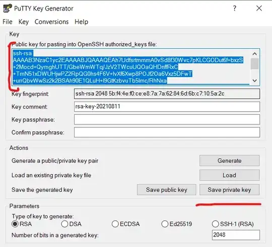Click the public key scrollbar thumb
Image resolution: width=272 pixels, height=247 pixels.
pyautogui.click(x=255, y=64)
